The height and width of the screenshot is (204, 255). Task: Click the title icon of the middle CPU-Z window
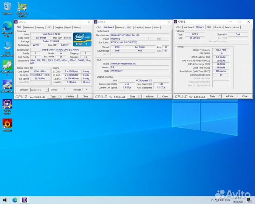pyautogui.click(x=96, y=22)
